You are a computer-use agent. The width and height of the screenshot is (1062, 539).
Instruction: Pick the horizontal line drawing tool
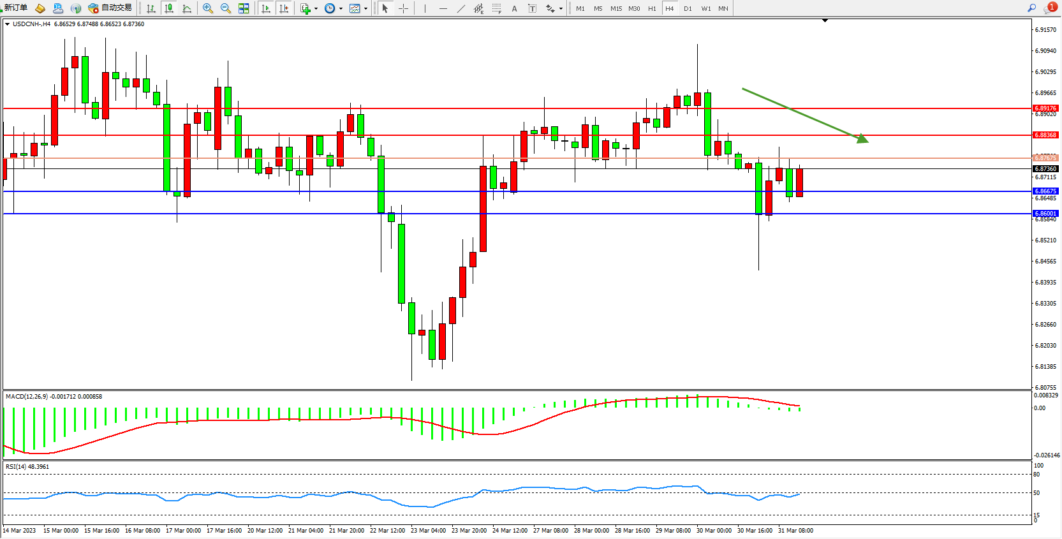tap(443, 8)
